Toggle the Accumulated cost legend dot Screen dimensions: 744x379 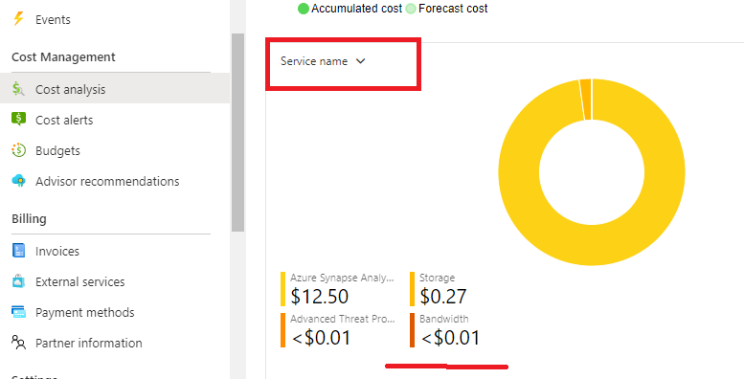tap(304, 9)
